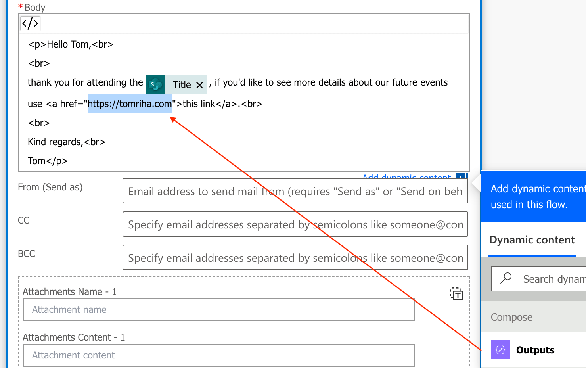Expand the Compose group in Dynamic content
The height and width of the screenshot is (368, 586).
tap(511, 317)
